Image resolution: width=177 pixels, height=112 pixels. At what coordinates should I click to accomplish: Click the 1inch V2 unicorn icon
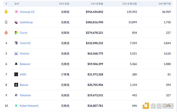pyautogui.click(x=16, y=43)
